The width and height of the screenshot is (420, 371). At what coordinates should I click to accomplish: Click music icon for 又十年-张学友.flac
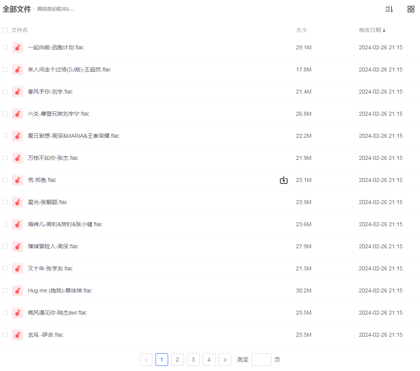(18, 268)
